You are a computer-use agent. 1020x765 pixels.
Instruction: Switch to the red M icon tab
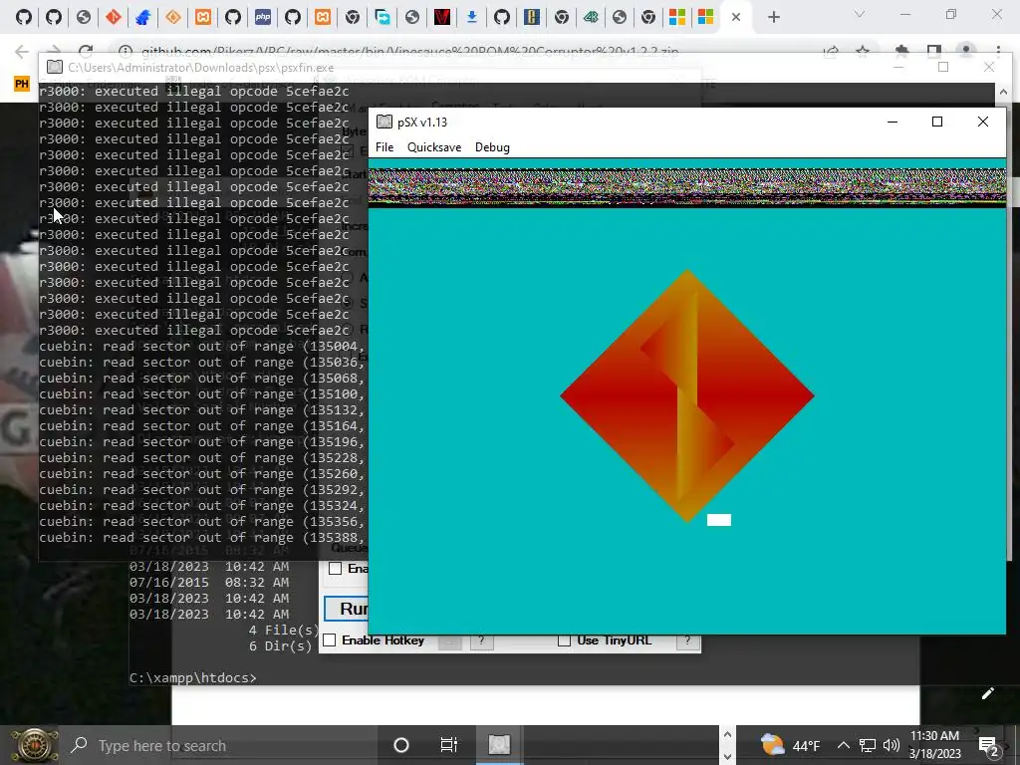click(x=442, y=17)
